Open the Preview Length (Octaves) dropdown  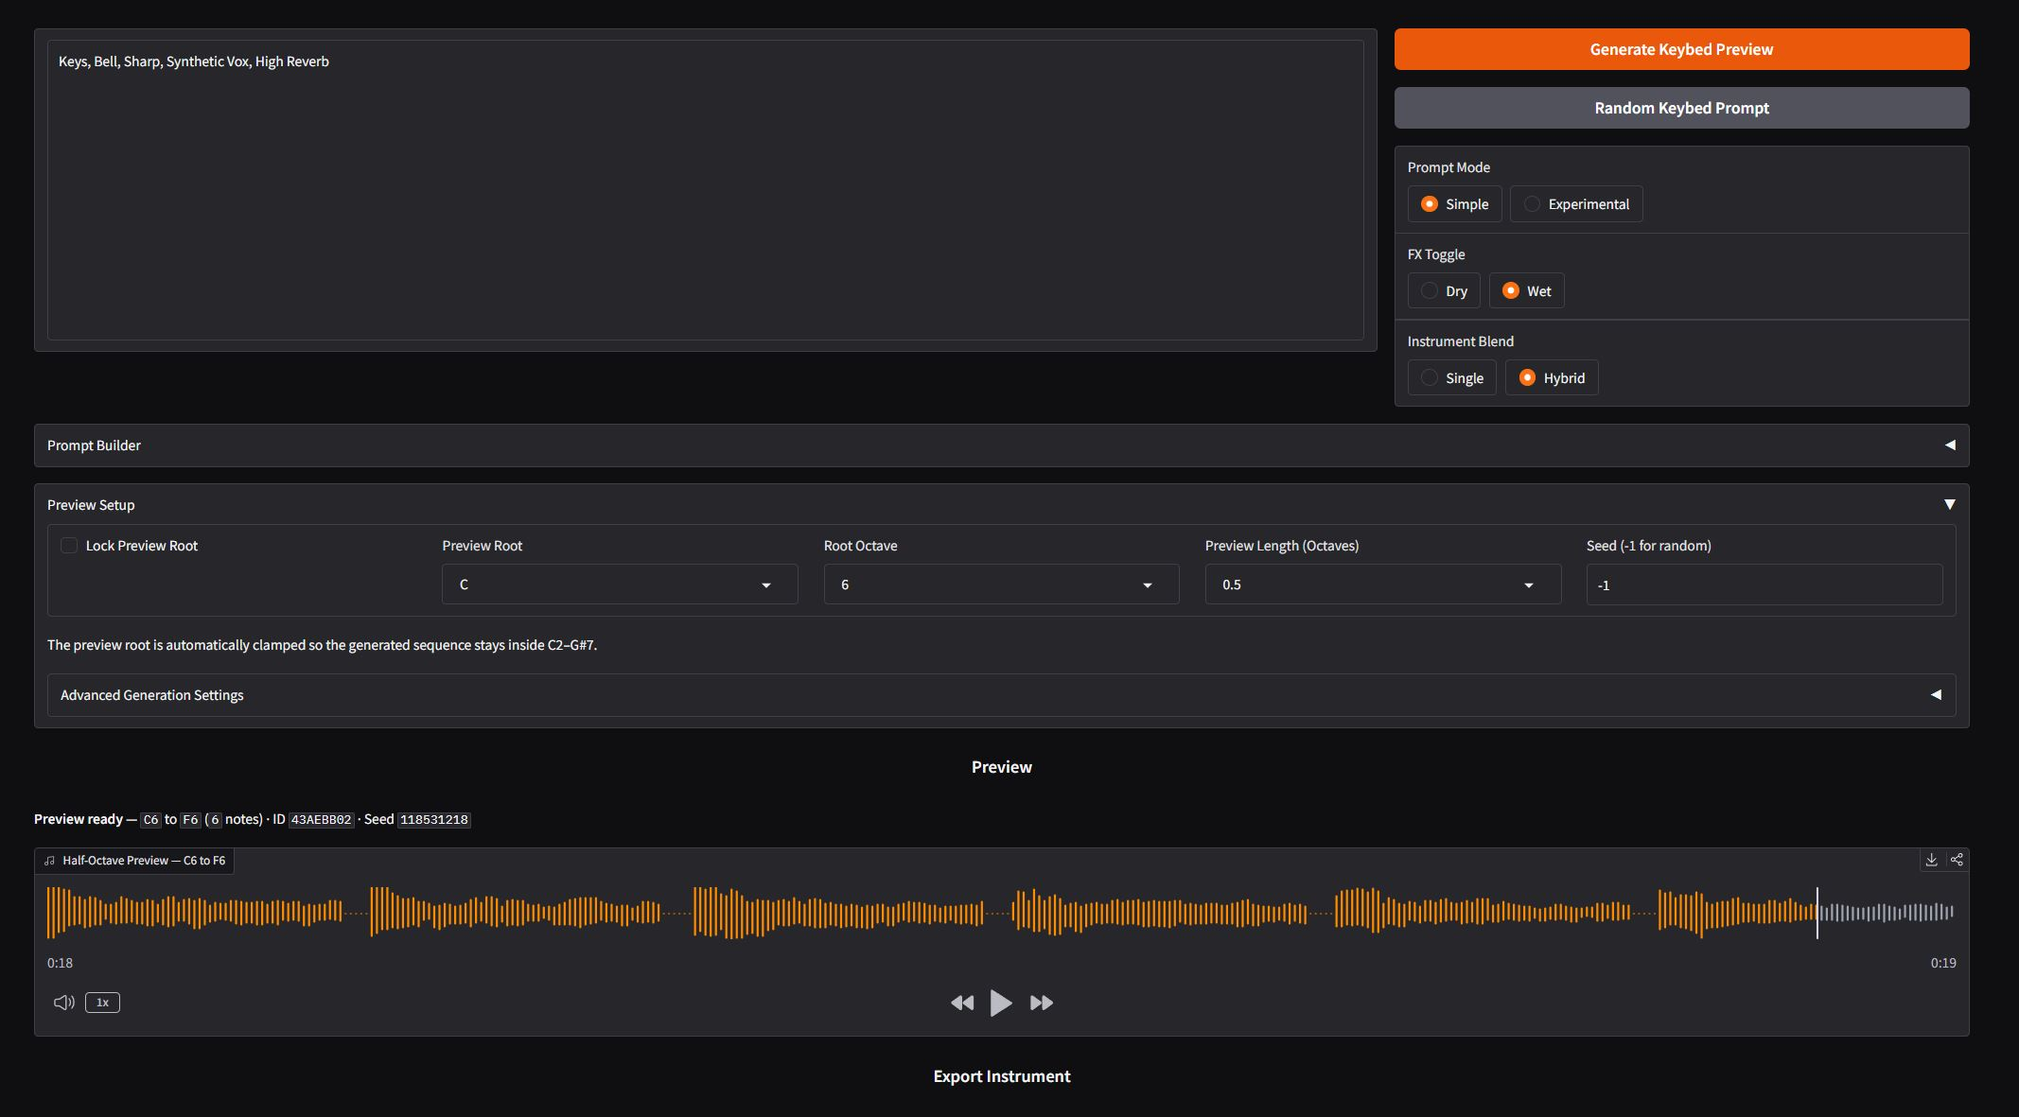[x=1383, y=585]
